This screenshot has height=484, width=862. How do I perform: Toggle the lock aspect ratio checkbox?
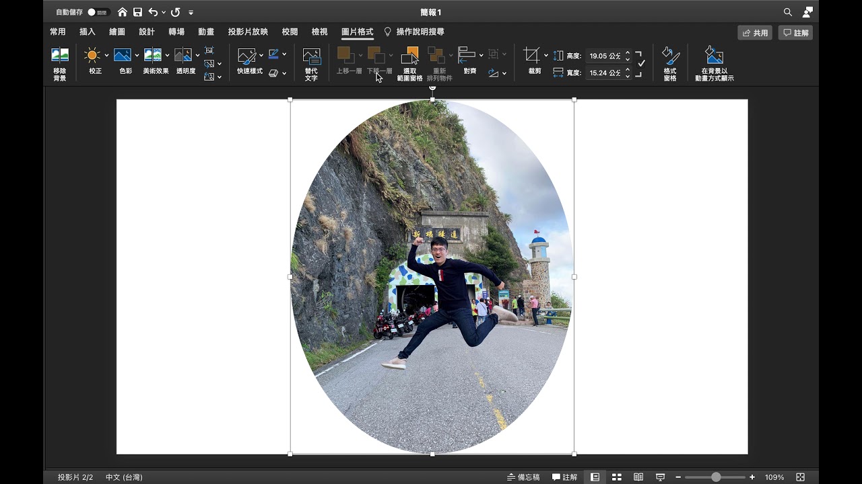coord(641,63)
